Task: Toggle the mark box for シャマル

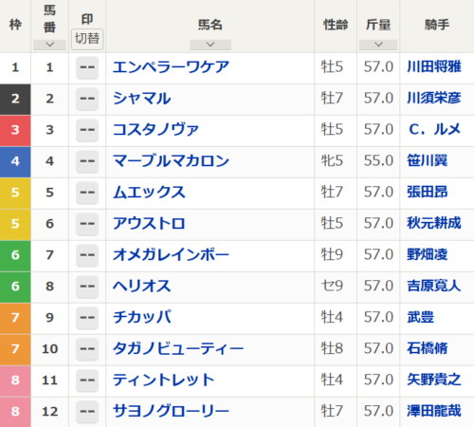Action: coord(87,99)
